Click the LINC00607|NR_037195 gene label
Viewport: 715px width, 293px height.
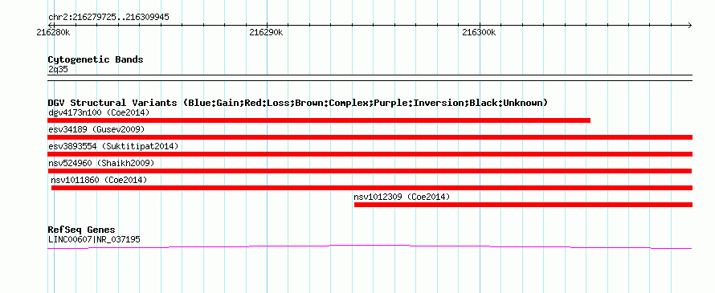coord(94,239)
